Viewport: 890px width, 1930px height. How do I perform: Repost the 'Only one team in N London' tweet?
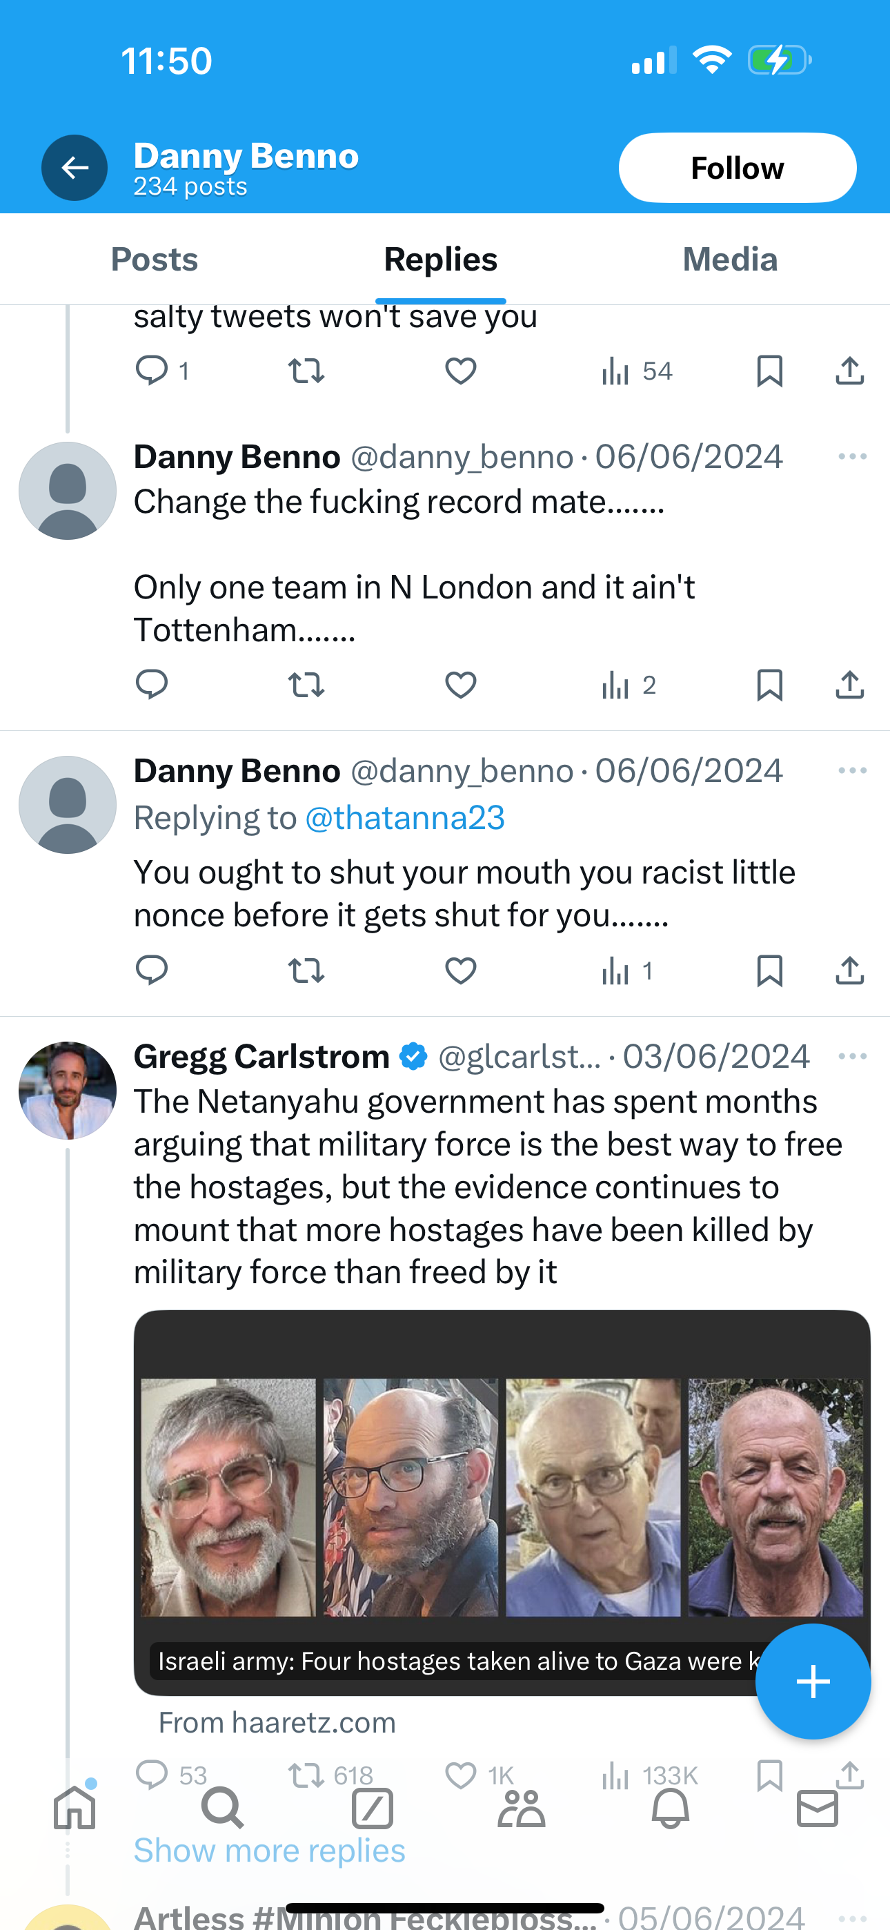[x=306, y=685]
